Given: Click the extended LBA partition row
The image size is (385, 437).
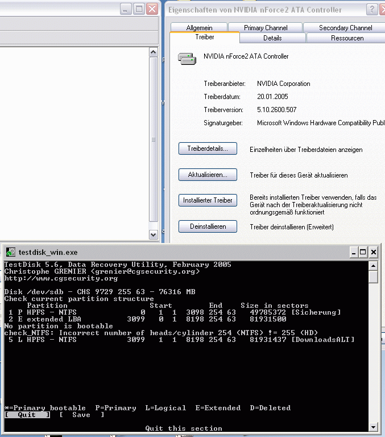Looking at the screenshot, I should click(x=148, y=319).
